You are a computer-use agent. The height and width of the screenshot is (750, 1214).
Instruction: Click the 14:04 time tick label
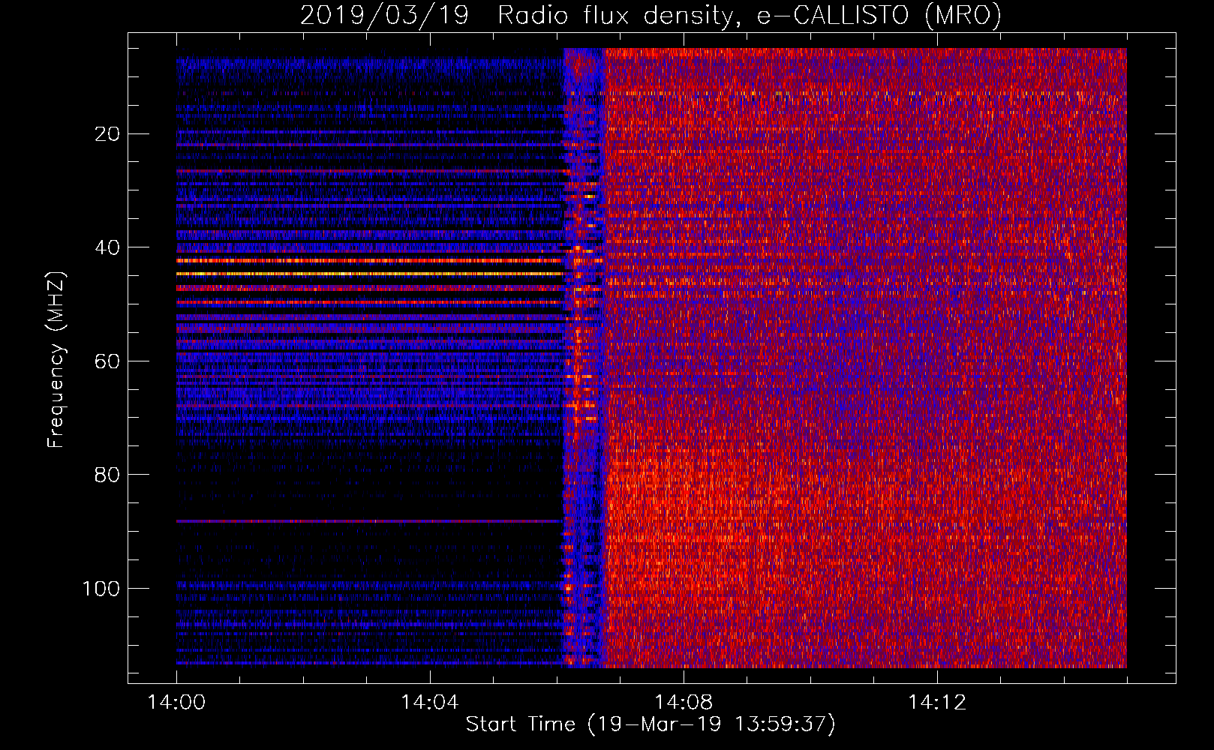pyautogui.click(x=430, y=703)
